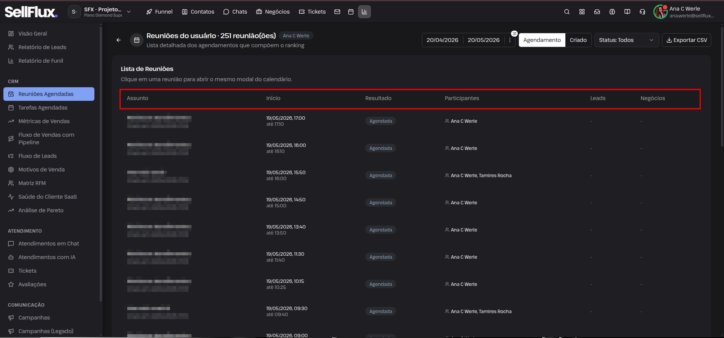Open Tickets in the left sidebar

[x=49, y=271]
